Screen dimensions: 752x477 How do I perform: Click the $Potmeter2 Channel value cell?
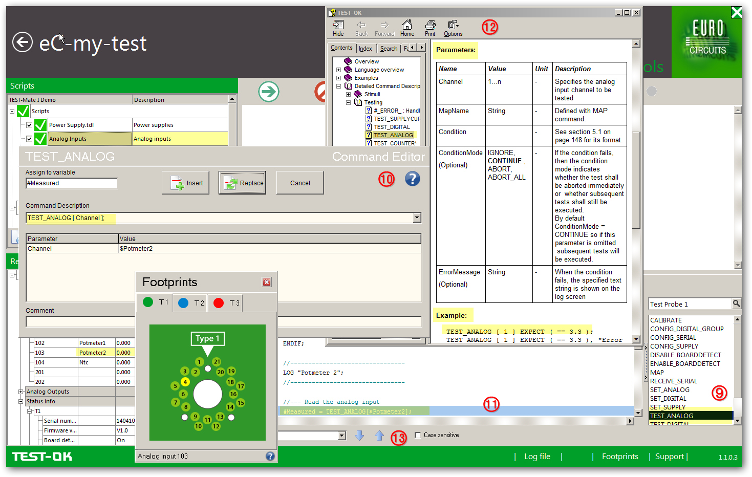[x=270, y=249]
